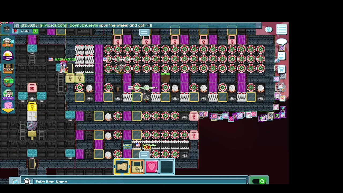
Task: Open the 3/10 character quest icon
Action: (x=7, y=42)
